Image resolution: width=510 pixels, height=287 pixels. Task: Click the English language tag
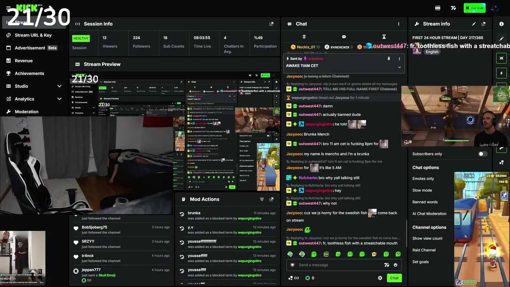[432, 52]
